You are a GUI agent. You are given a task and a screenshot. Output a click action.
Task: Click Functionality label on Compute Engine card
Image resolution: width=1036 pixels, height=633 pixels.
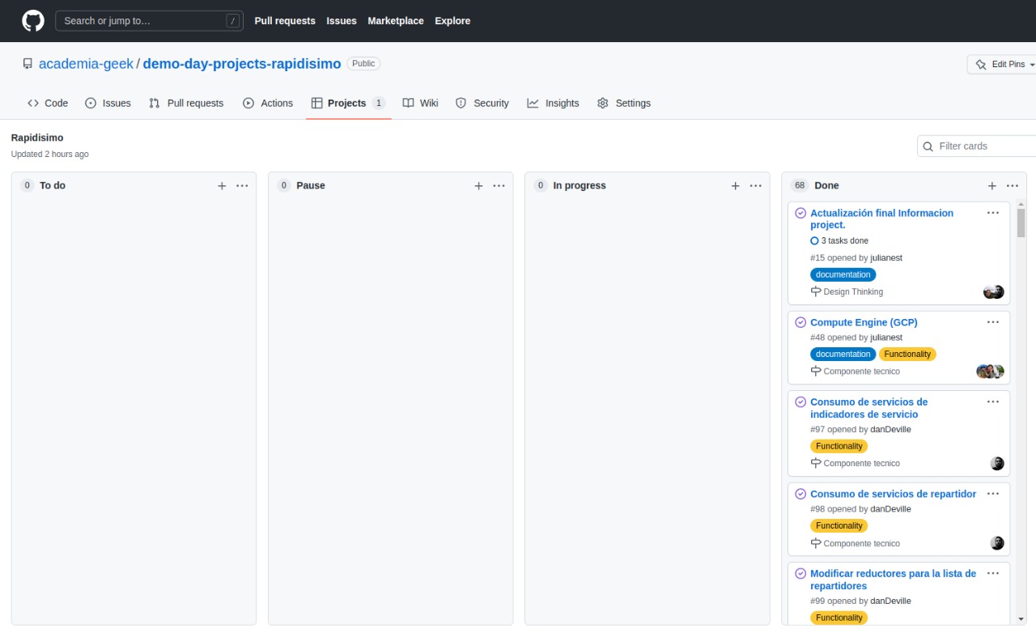[x=907, y=354]
